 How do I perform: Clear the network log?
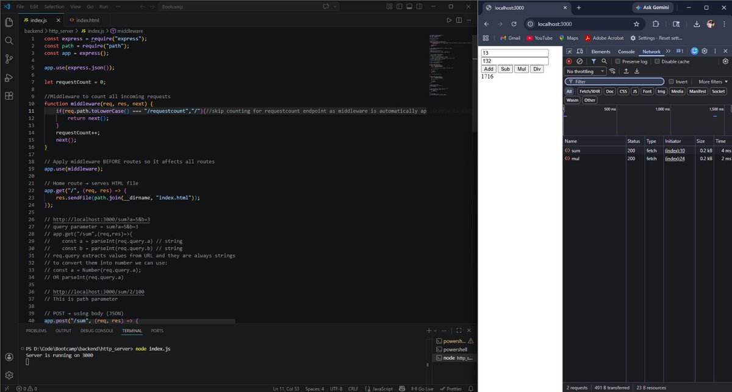click(579, 61)
